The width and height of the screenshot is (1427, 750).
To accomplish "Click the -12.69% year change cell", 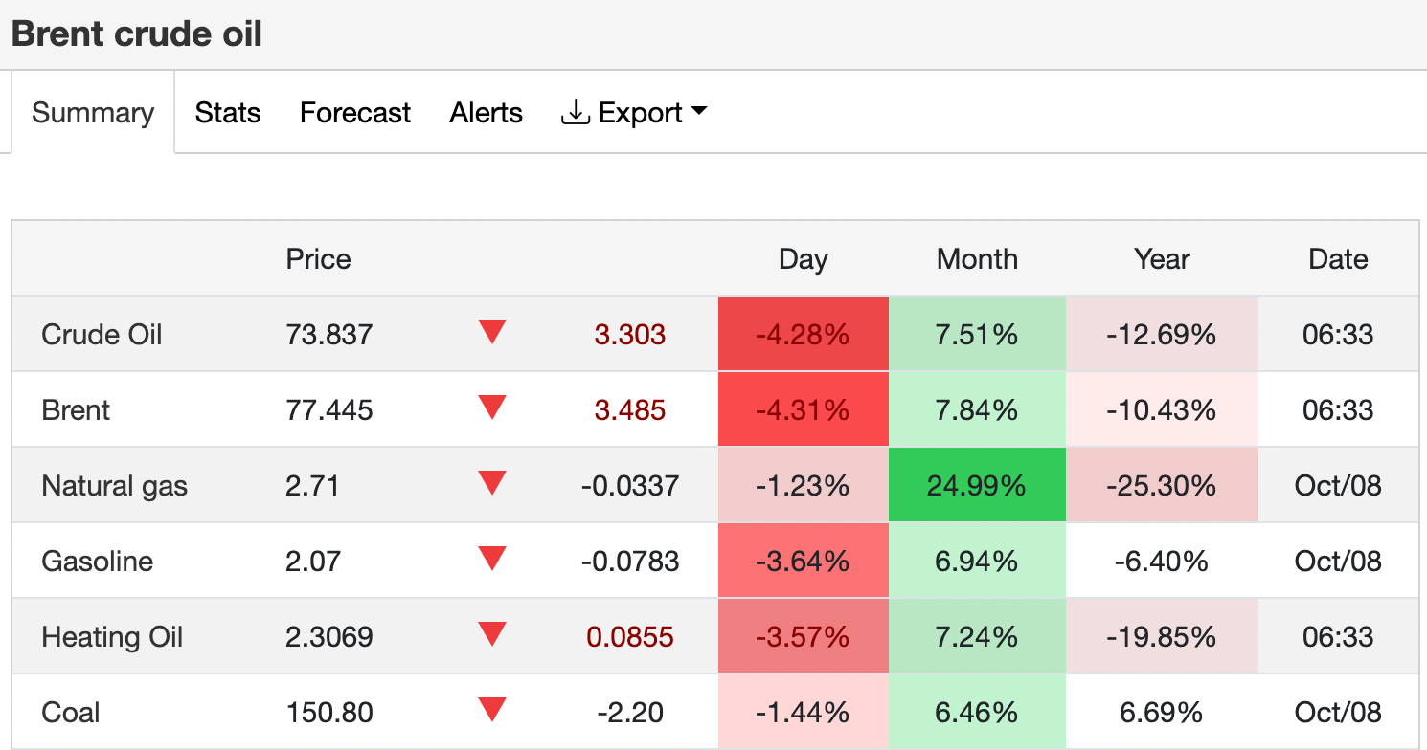I will coord(1162,334).
